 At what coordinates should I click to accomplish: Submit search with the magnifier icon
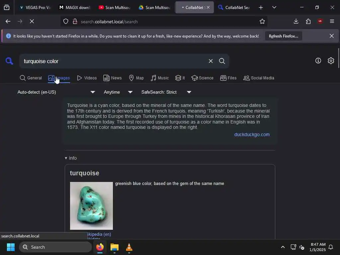click(x=222, y=61)
